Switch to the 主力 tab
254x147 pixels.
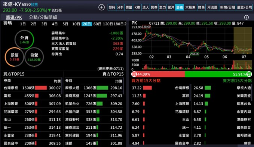(162, 7)
